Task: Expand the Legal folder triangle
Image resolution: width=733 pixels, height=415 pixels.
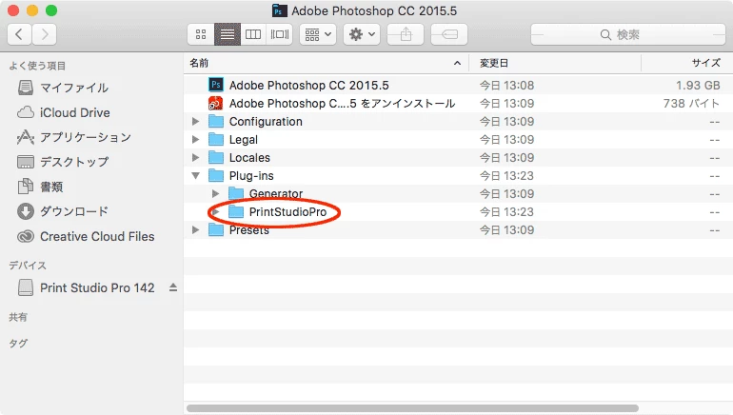Action: pyautogui.click(x=195, y=139)
